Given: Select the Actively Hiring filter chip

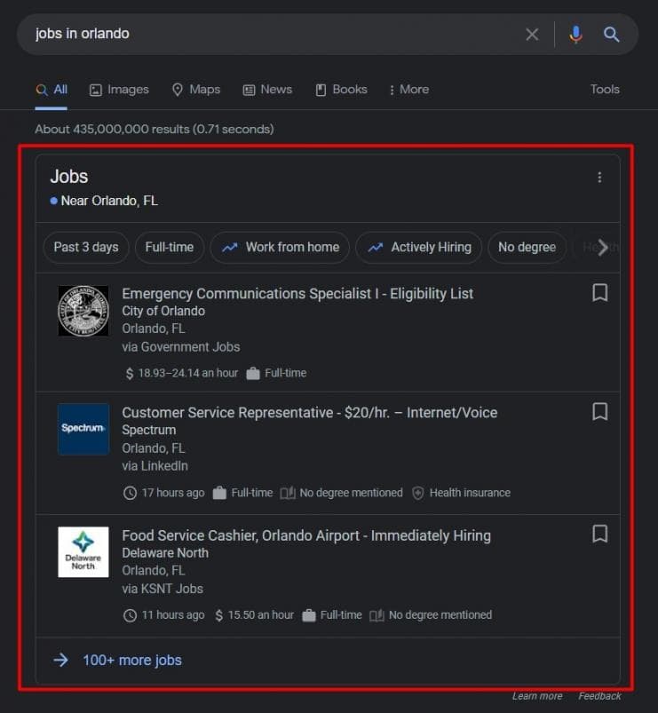Looking at the screenshot, I should click(x=419, y=248).
